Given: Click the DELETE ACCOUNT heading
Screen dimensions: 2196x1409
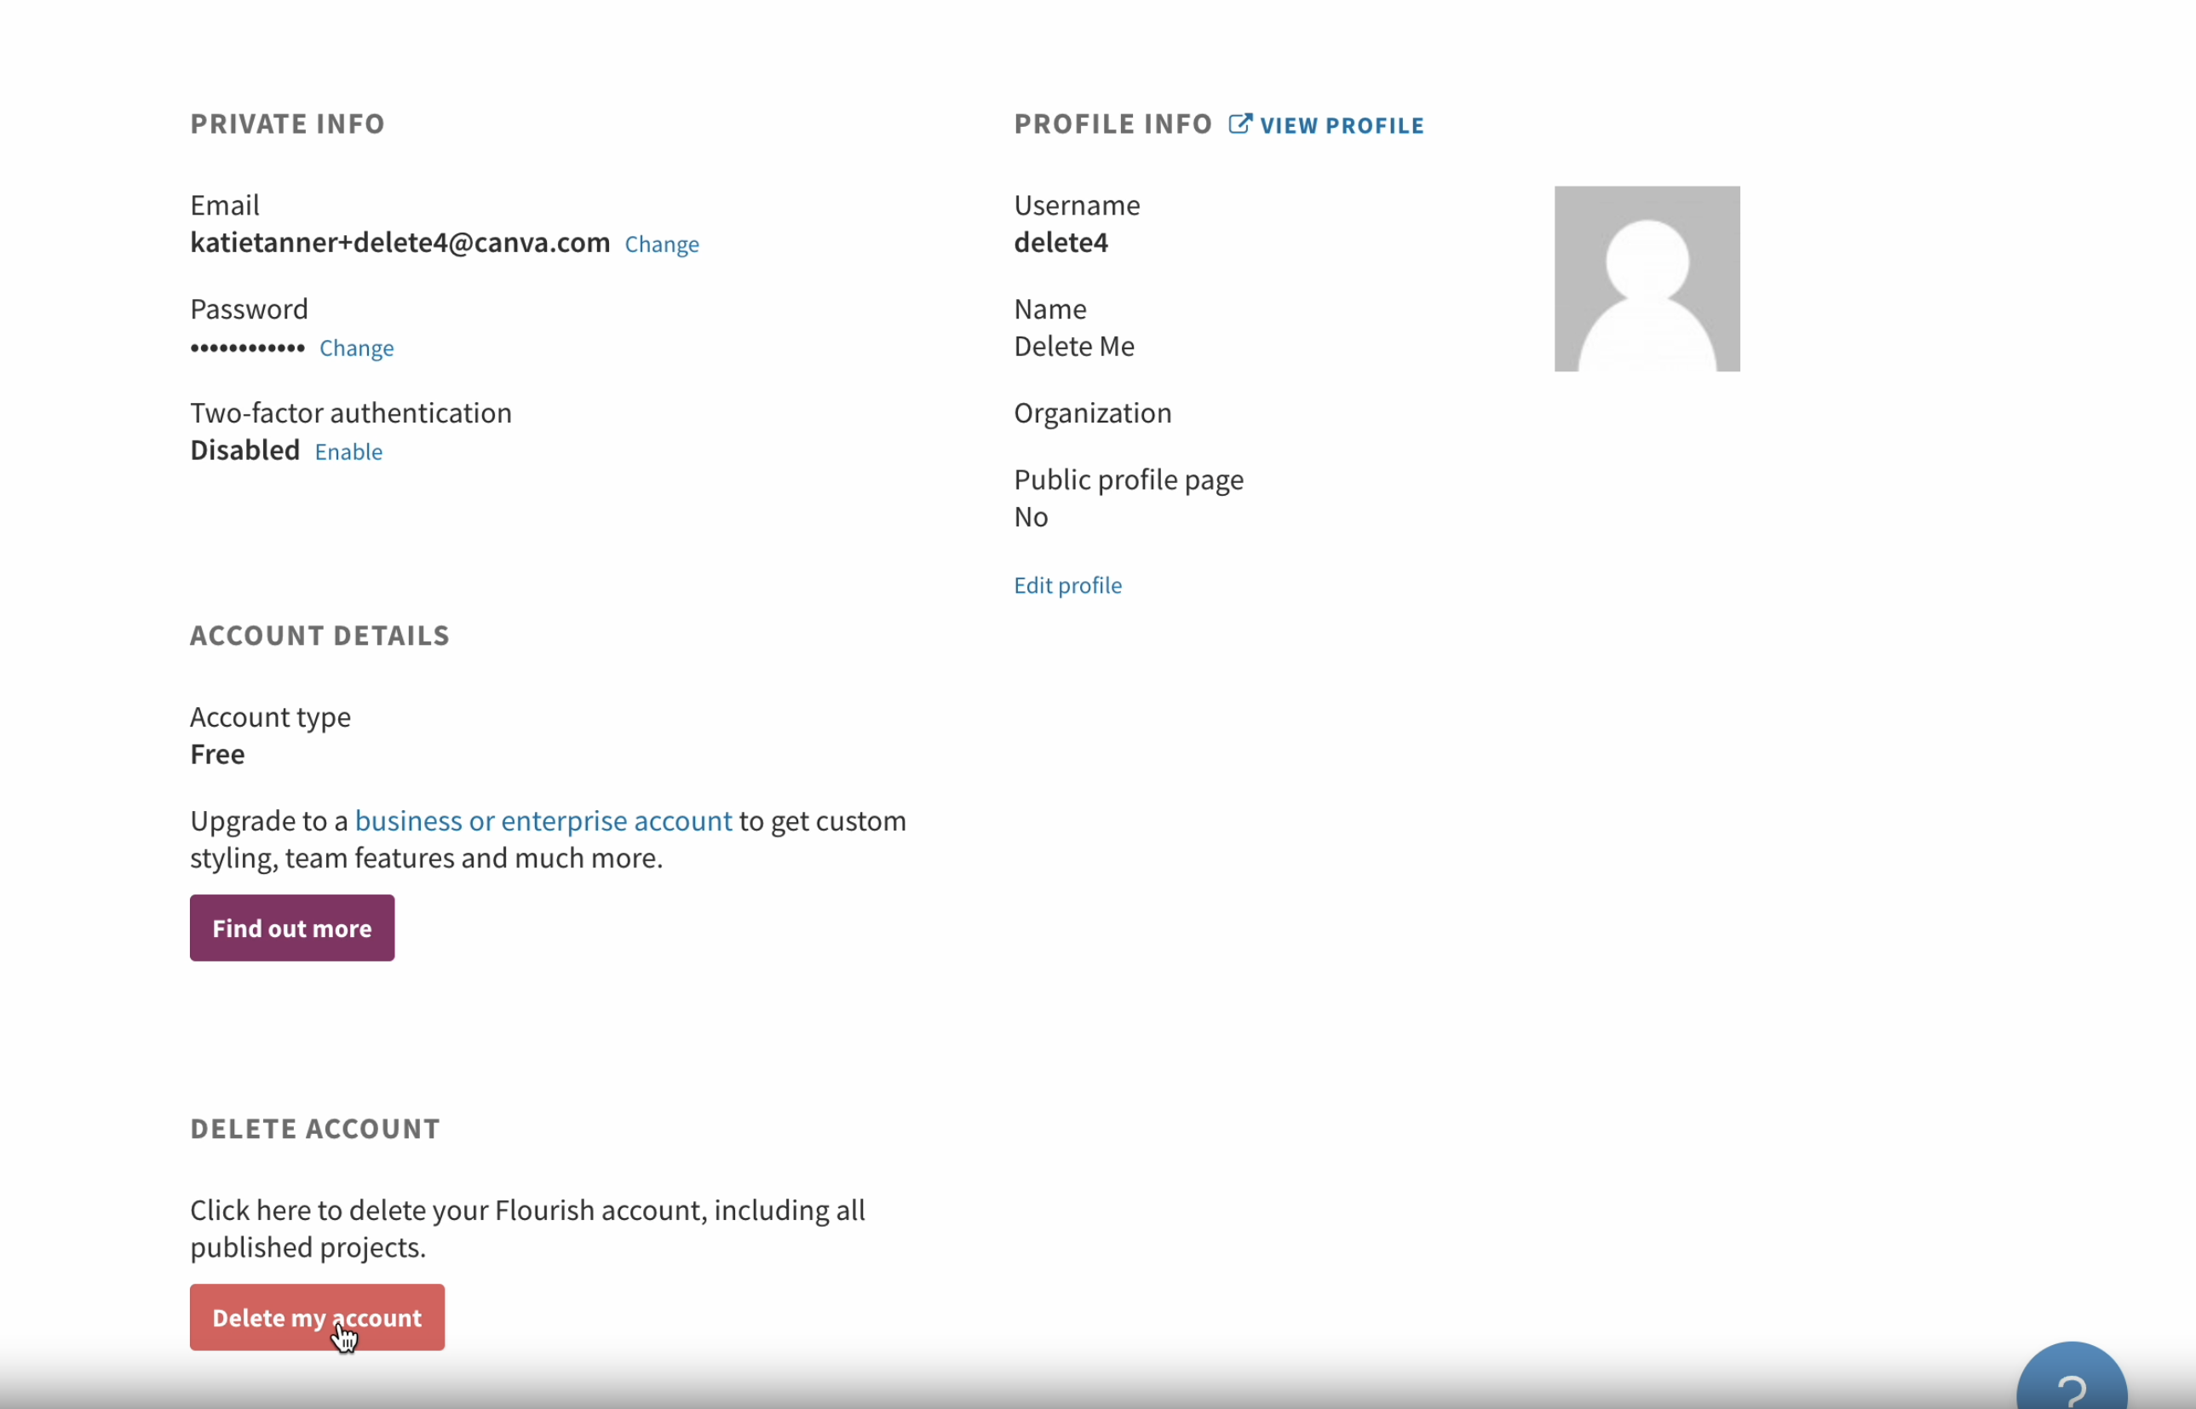Looking at the screenshot, I should point(314,1128).
